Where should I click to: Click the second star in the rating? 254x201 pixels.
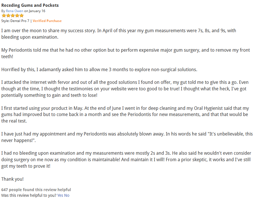pos(8,16)
